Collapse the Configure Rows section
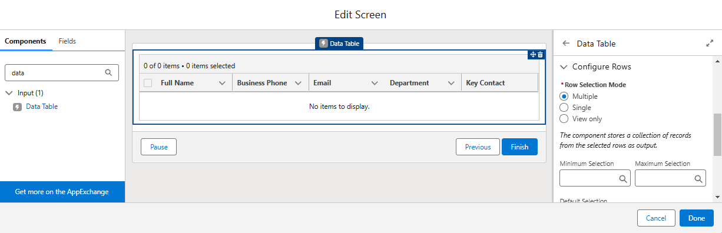The width and height of the screenshot is (722, 233). click(564, 67)
